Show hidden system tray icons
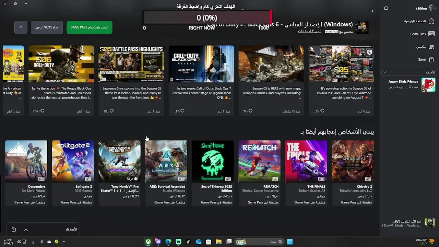 click(63, 242)
